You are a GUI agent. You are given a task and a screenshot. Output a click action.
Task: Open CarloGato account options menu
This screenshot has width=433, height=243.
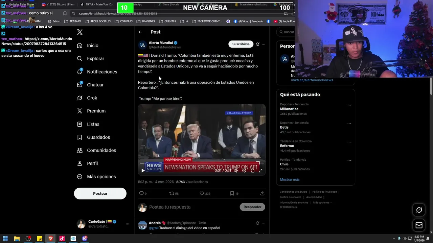pyautogui.click(x=127, y=224)
